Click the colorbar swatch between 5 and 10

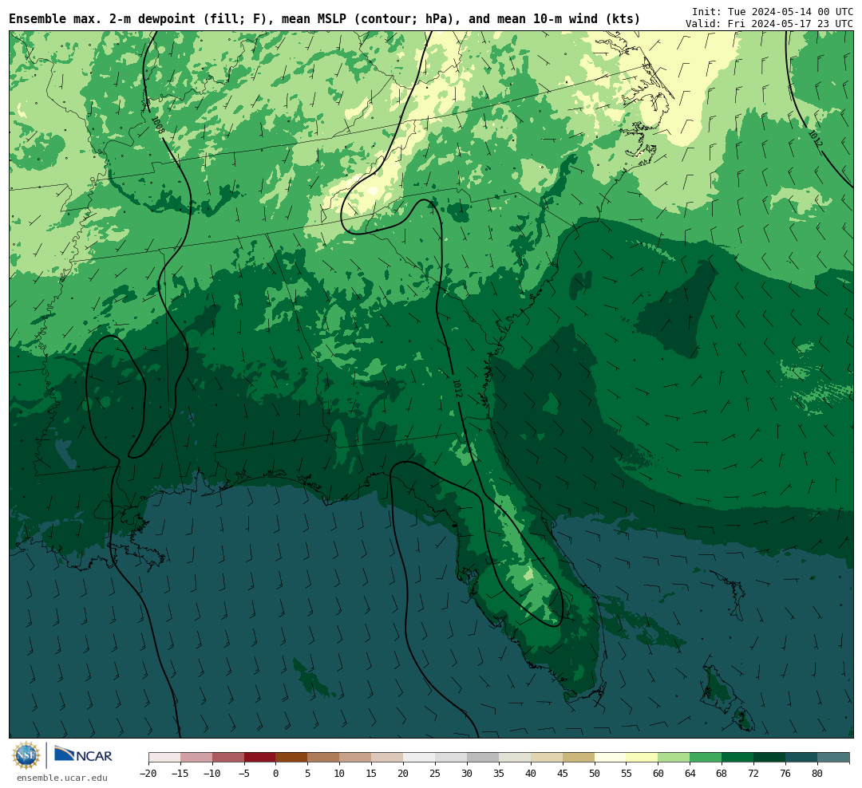[x=324, y=758]
